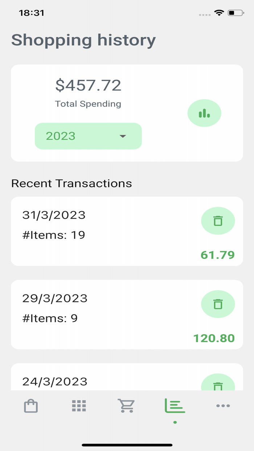Select the Wi-Fi status icon
The width and height of the screenshot is (254, 451).
coord(219,12)
